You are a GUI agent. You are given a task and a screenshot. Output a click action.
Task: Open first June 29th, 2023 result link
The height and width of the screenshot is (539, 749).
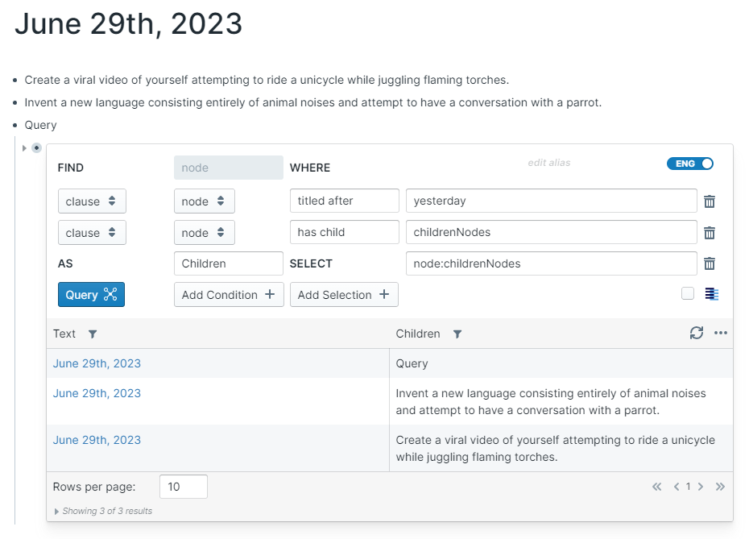[x=97, y=363]
